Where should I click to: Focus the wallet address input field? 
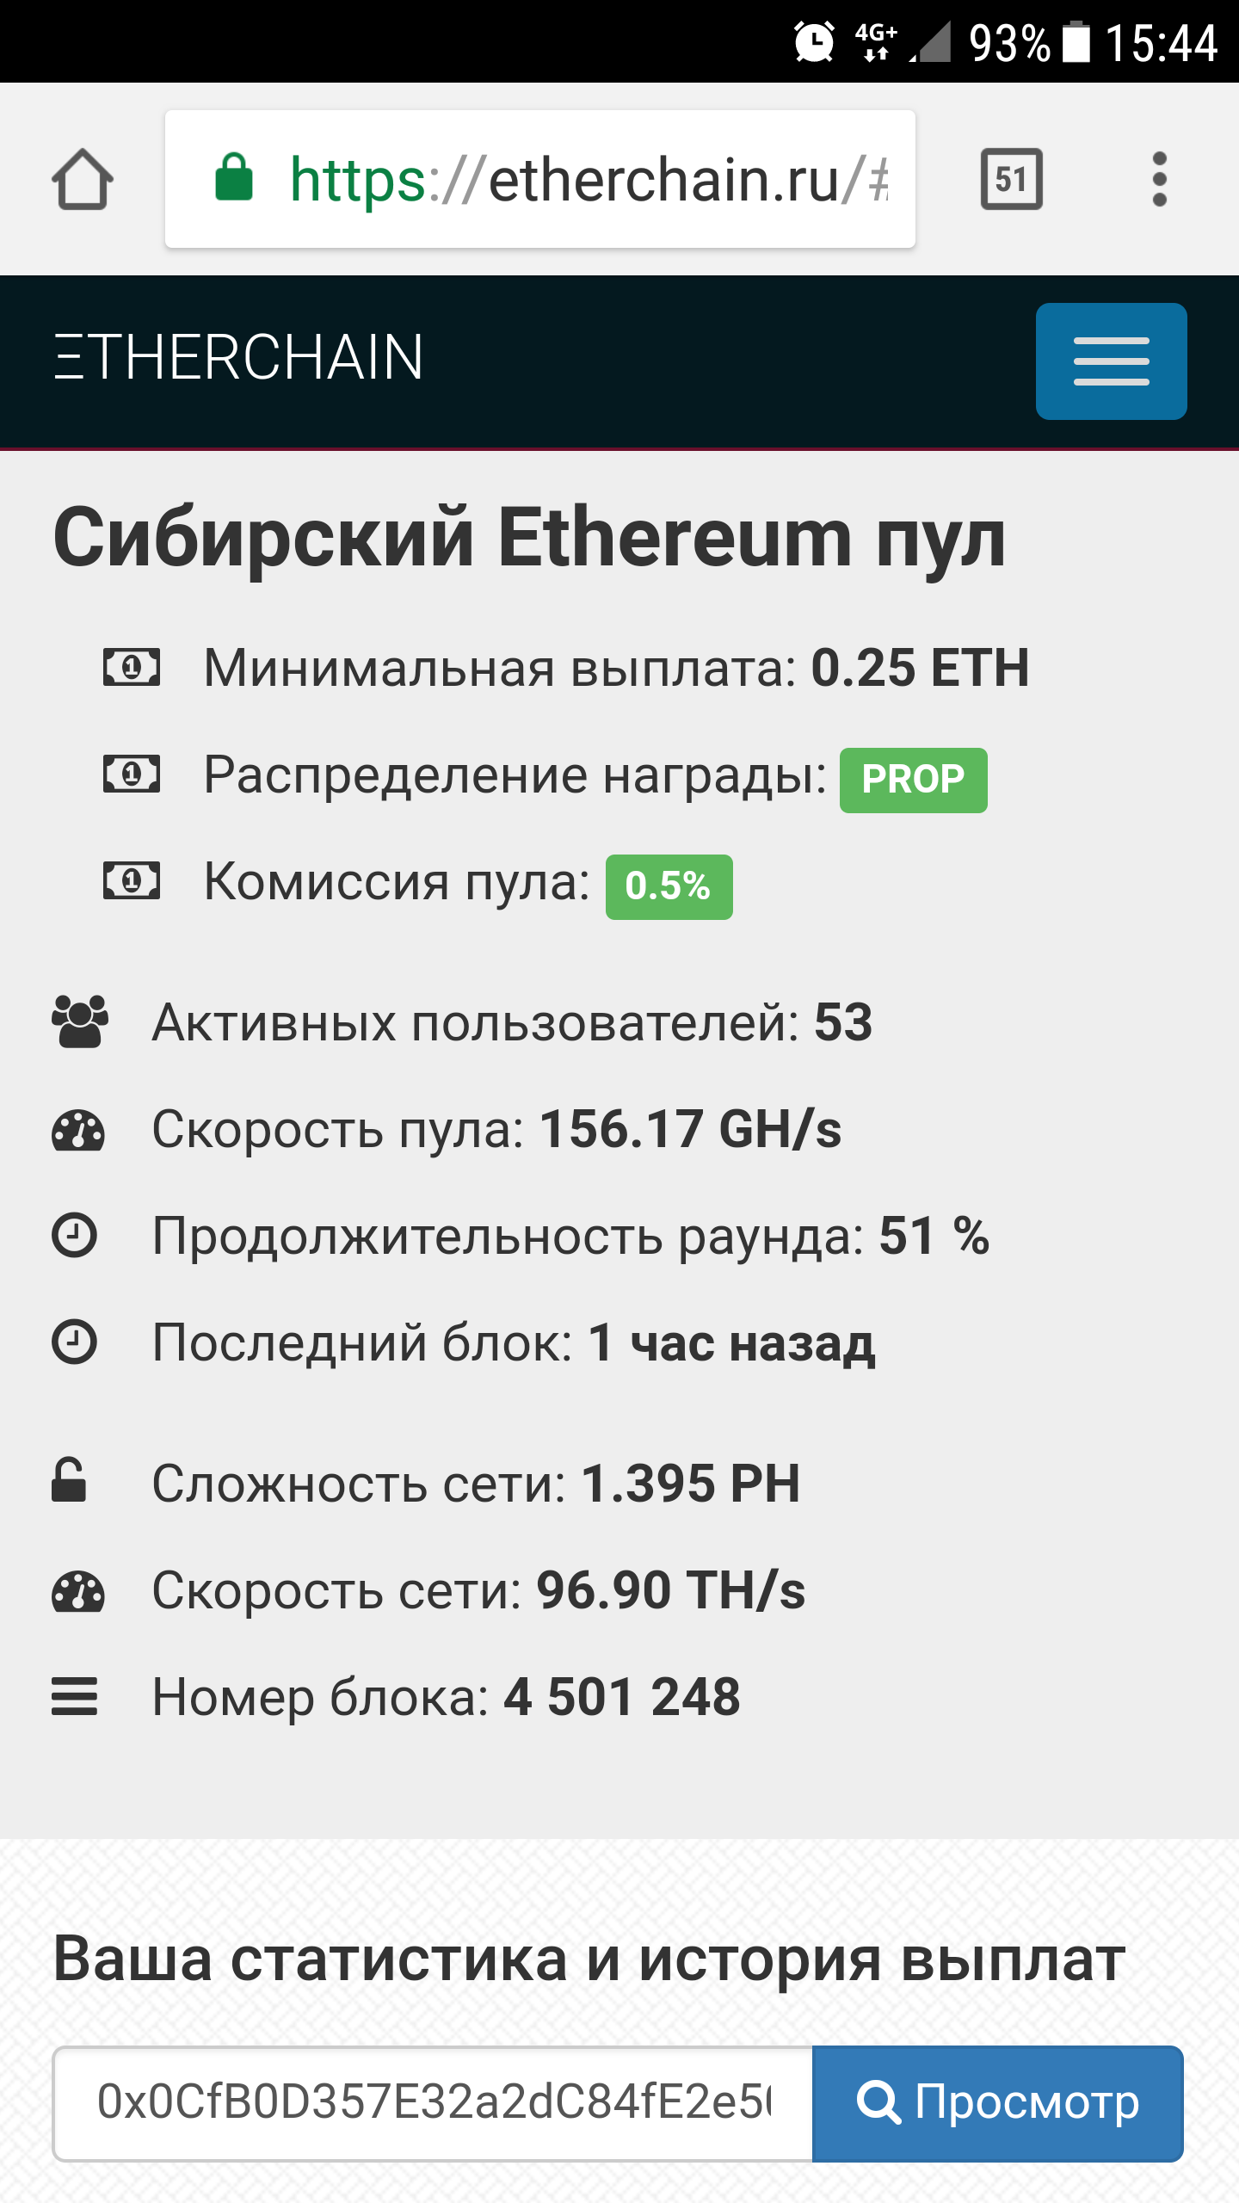coord(433,2103)
